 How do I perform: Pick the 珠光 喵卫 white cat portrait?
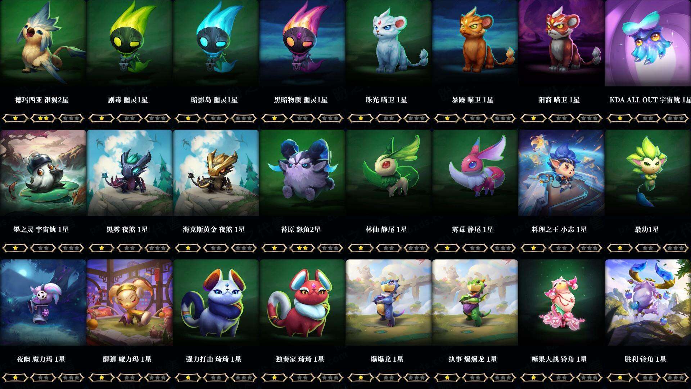389,43
